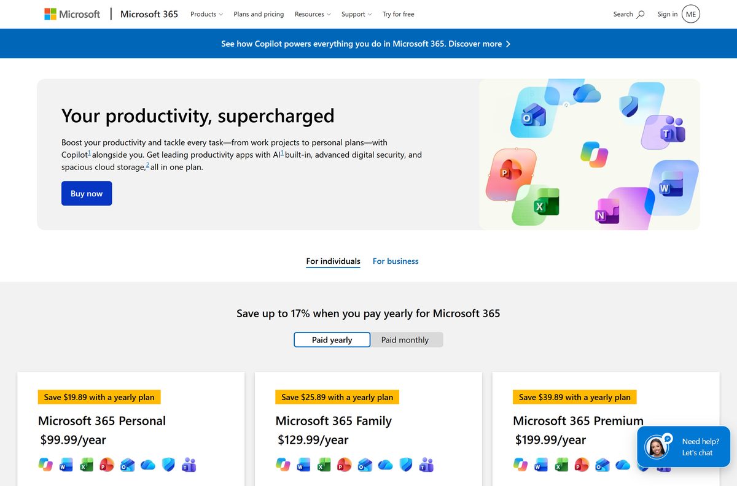
Task: Click the $129.99/year price text
Action: [313, 440]
